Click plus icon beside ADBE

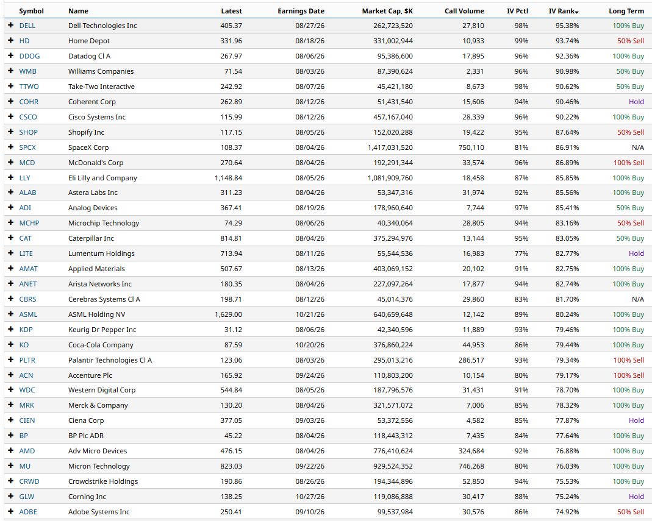tap(11, 511)
